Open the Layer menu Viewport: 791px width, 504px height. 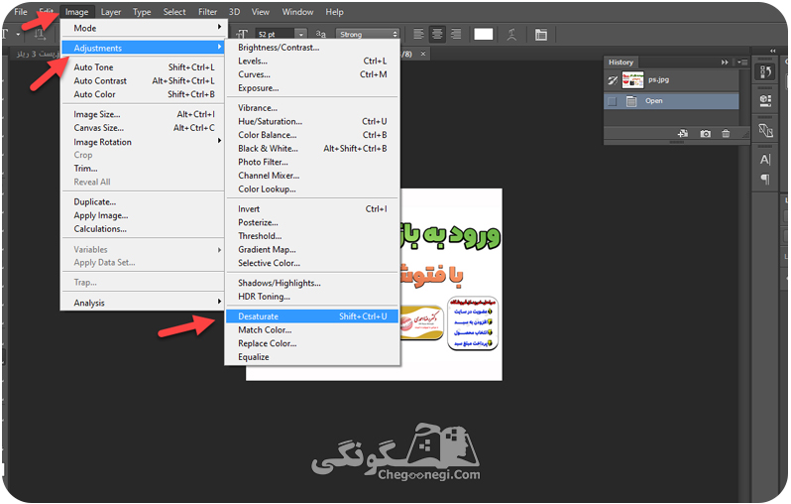point(110,12)
